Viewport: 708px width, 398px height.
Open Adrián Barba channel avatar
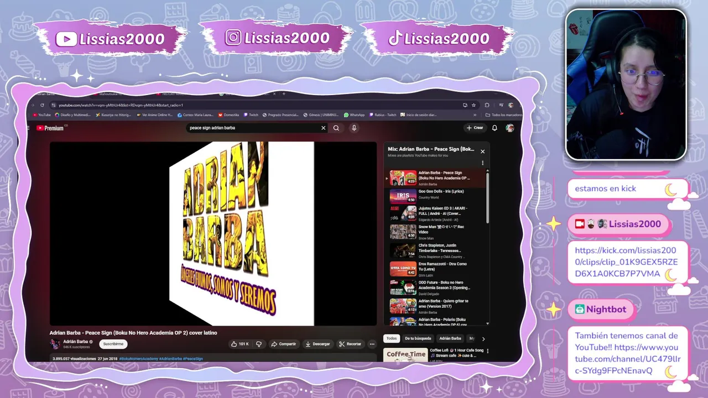pyautogui.click(x=55, y=344)
